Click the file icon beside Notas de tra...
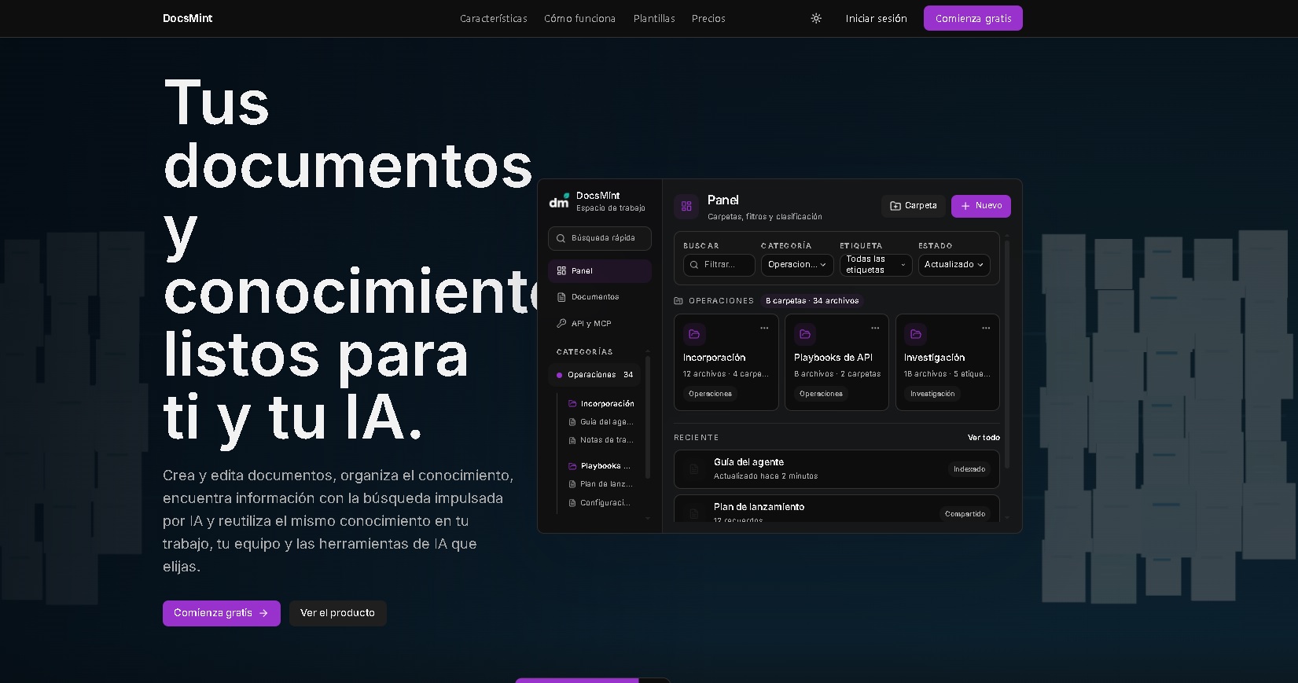This screenshot has height=683, width=1298. pyautogui.click(x=572, y=440)
